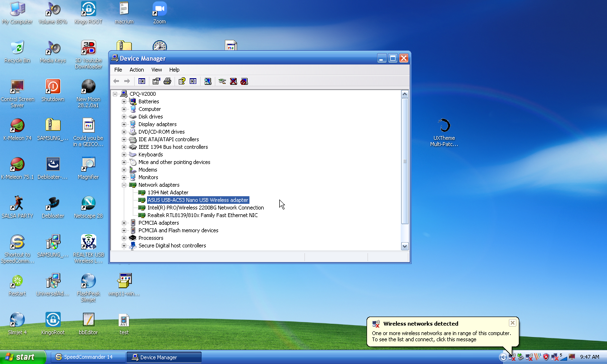Click the Safely Remove Hardware tray icon
Image resolution: width=607 pixels, height=364 pixels.
point(521,357)
